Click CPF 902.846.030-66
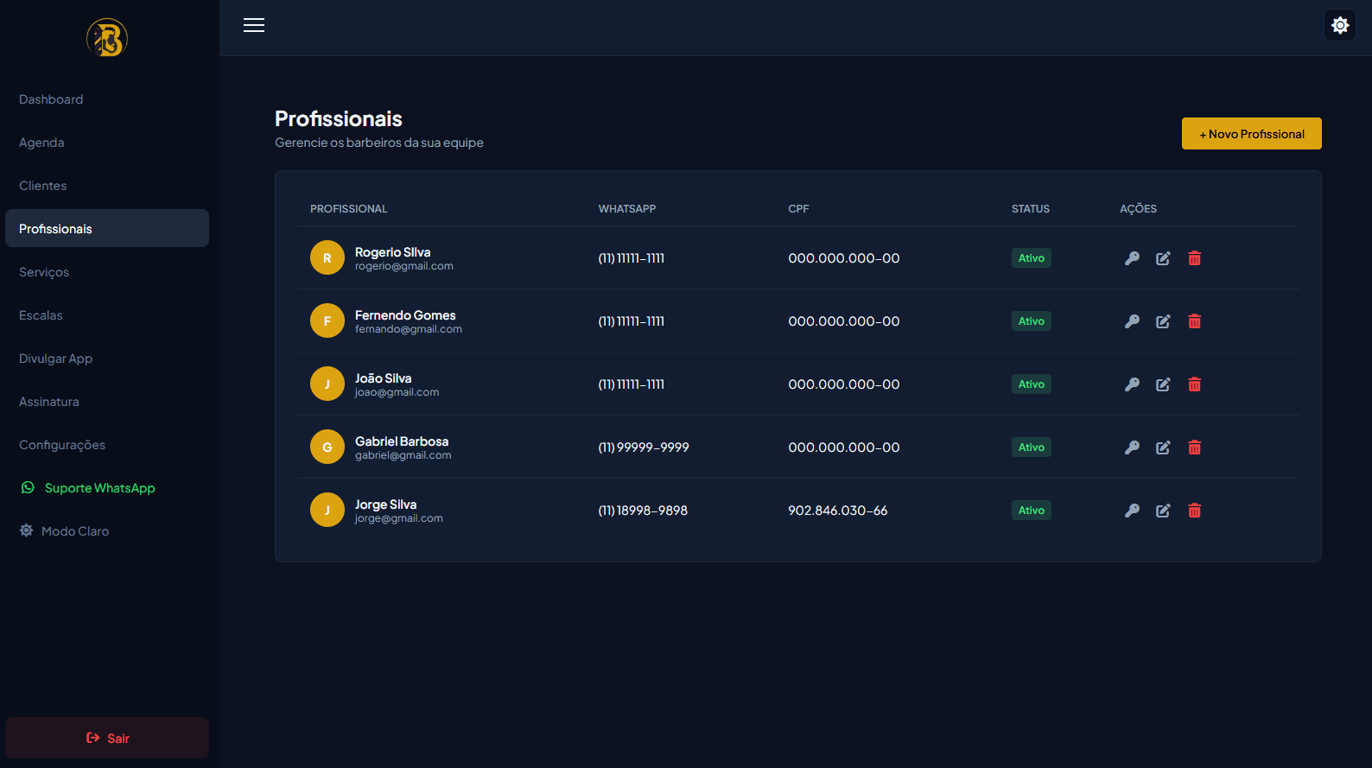 point(837,511)
